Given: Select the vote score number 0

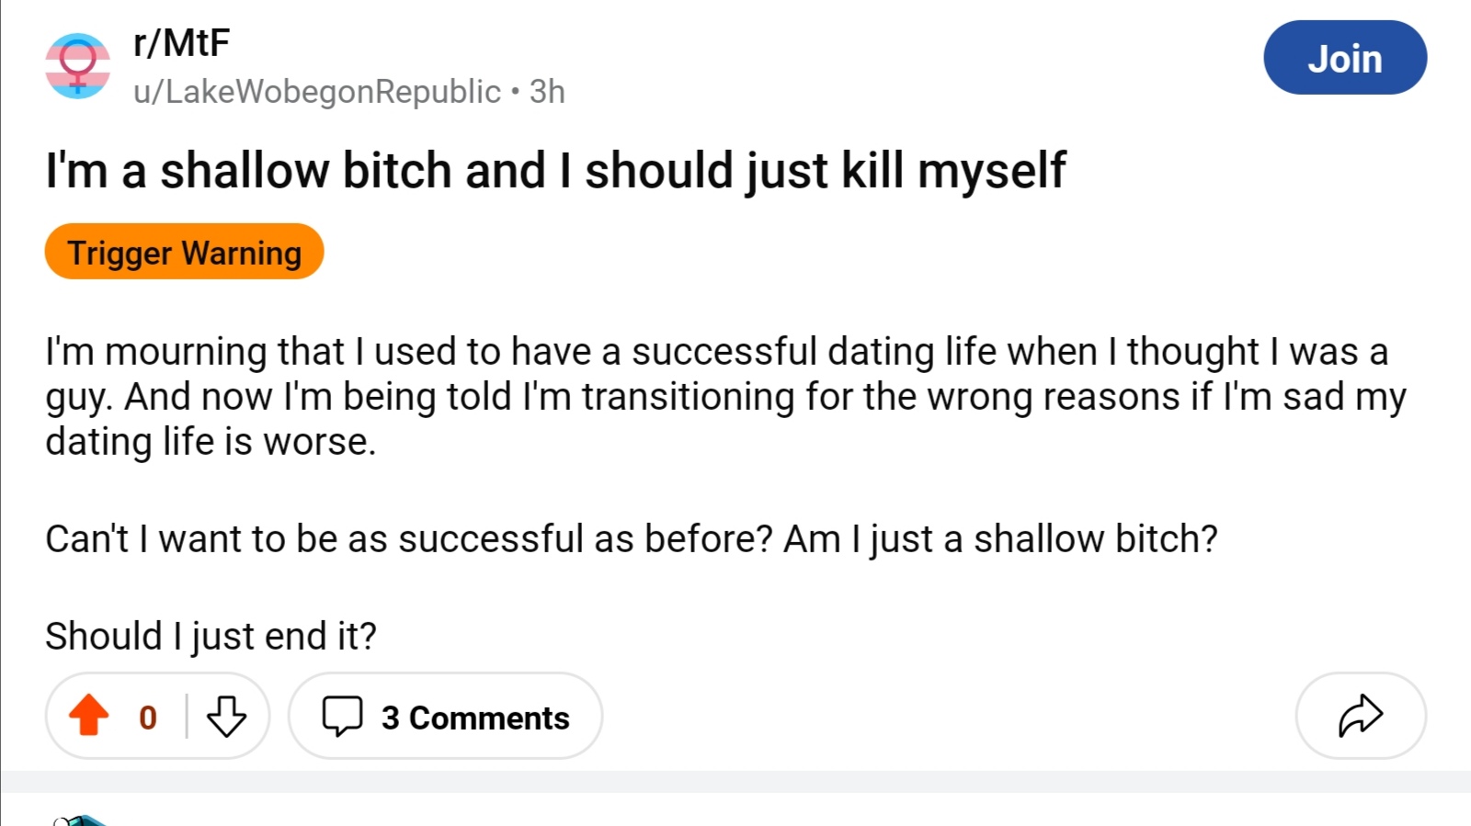Looking at the screenshot, I should click(x=148, y=718).
